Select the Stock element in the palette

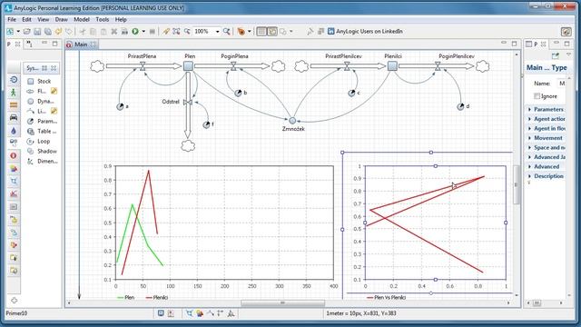point(39,81)
